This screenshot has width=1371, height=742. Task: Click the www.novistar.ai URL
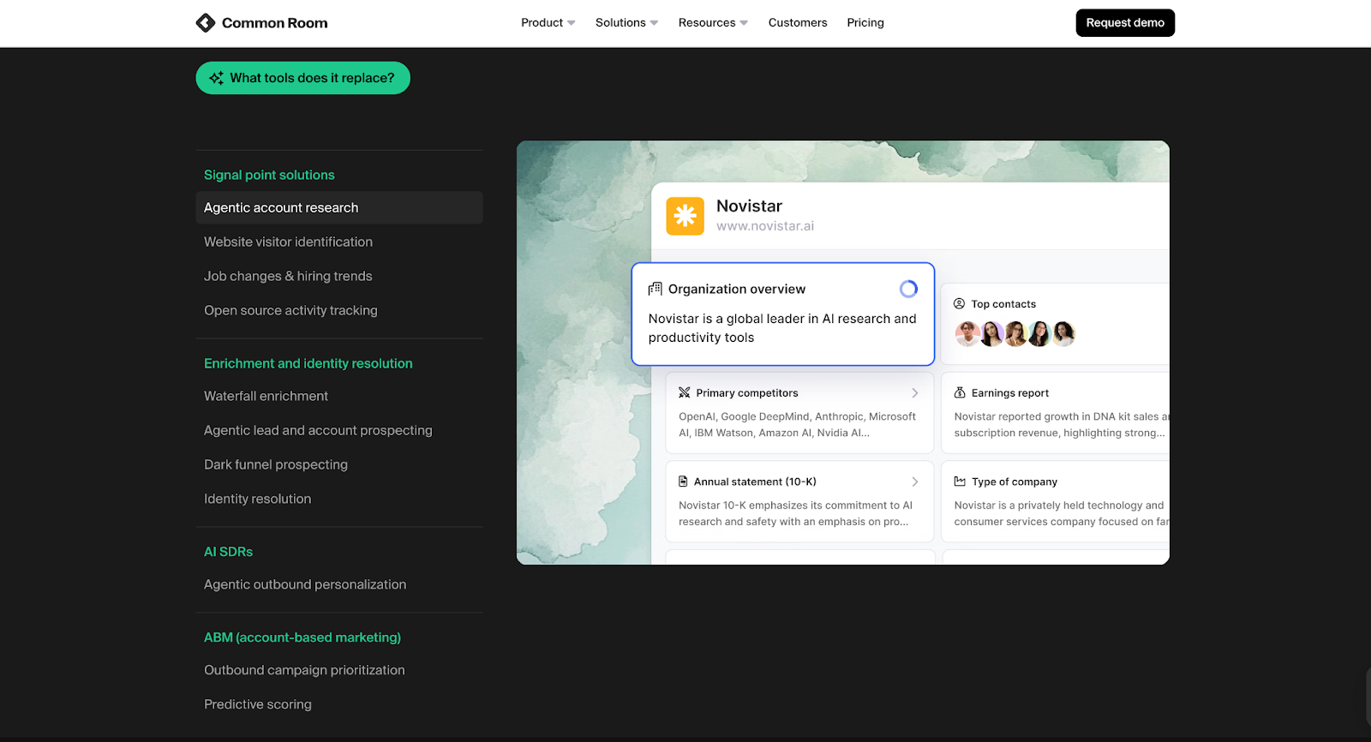click(x=765, y=226)
